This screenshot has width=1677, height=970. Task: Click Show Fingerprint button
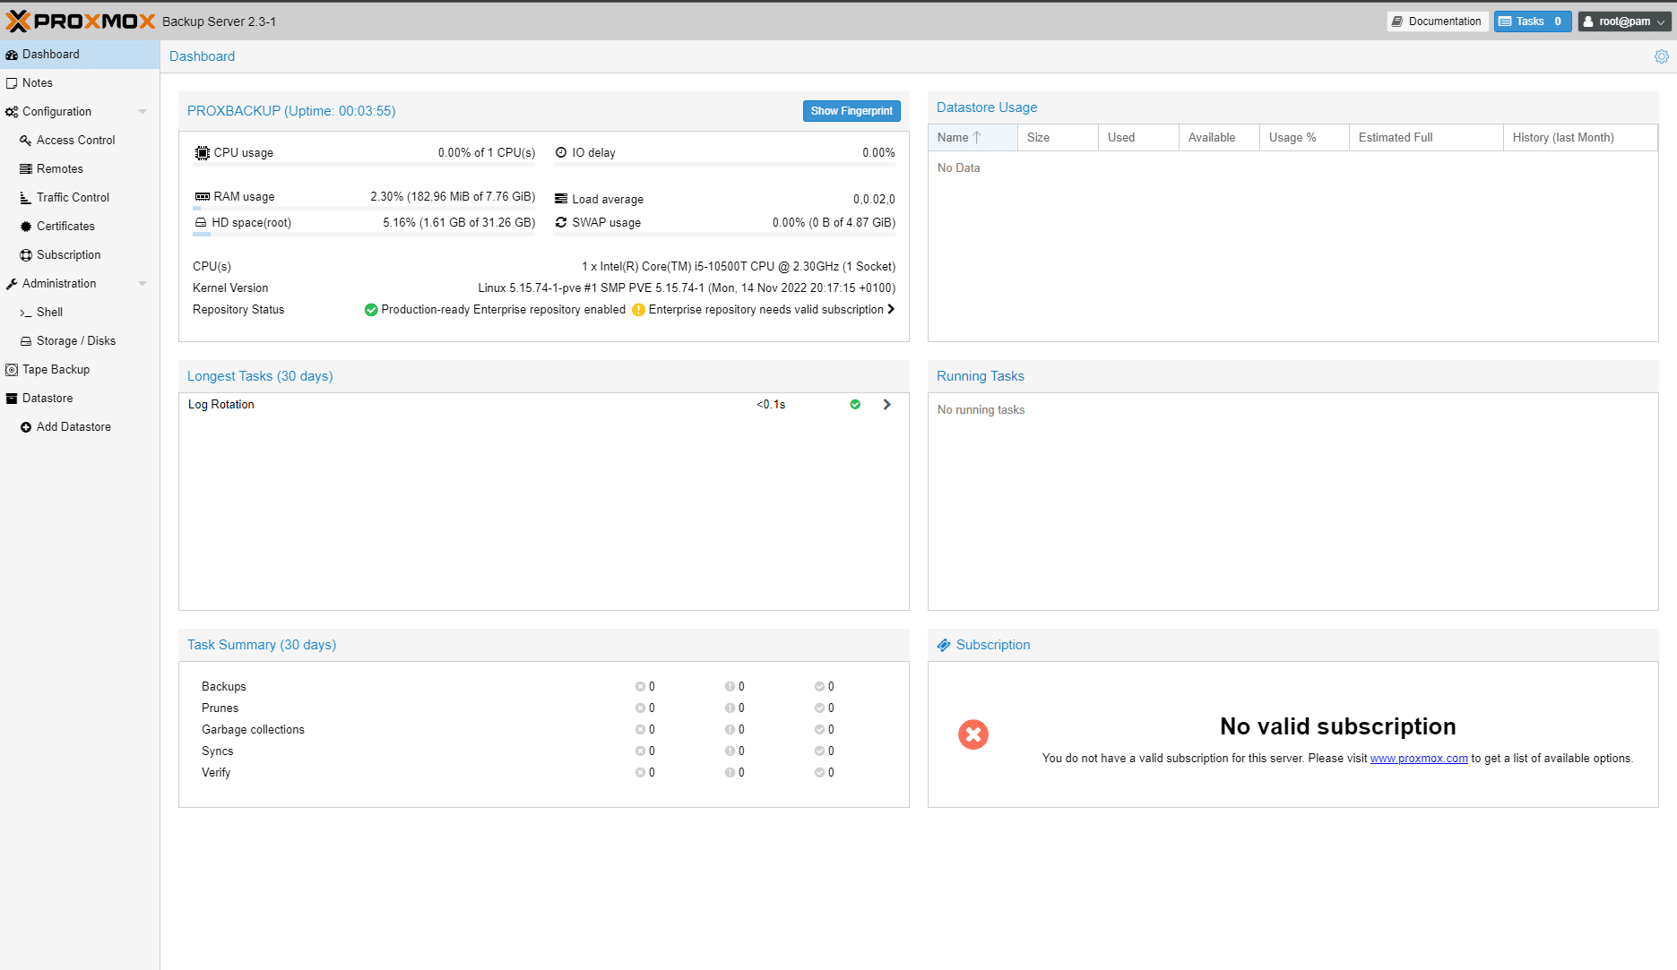click(851, 111)
